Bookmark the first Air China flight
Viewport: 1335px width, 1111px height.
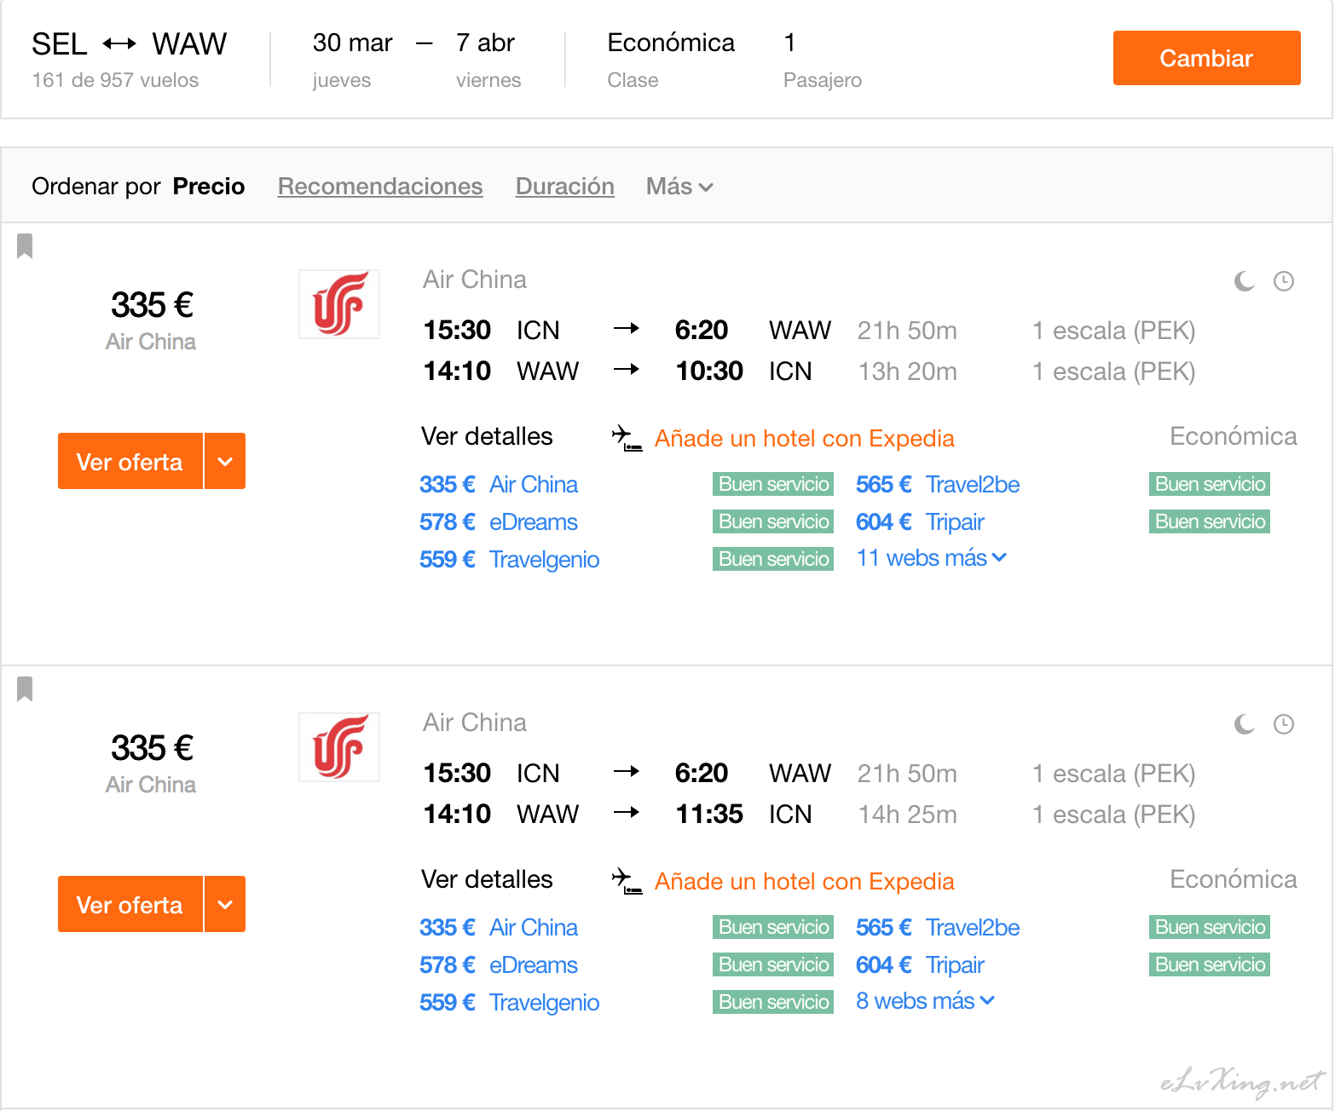pos(25,246)
